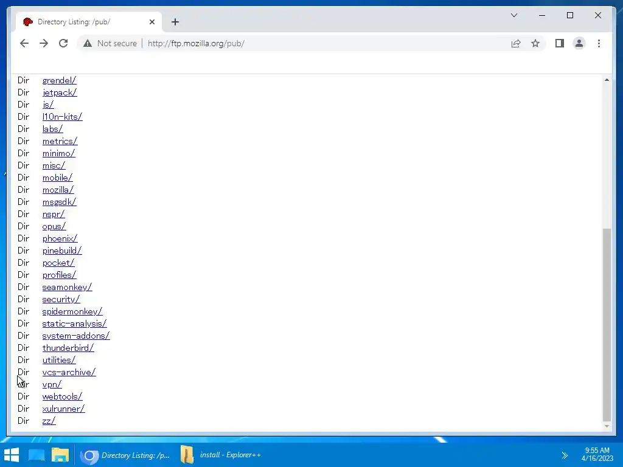
Task: Open the jetpack/ directory link
Action: [60, 92]
